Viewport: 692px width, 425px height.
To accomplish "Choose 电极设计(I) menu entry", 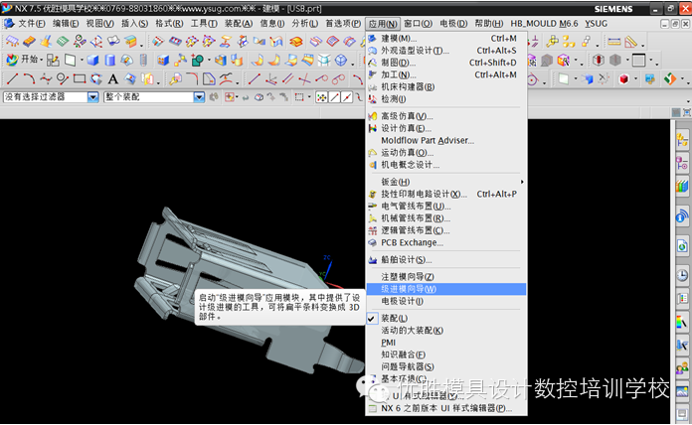I will (x=446, y=302).
